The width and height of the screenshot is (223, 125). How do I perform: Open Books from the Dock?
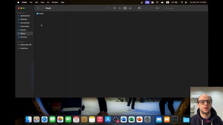(x=167, y=119)
